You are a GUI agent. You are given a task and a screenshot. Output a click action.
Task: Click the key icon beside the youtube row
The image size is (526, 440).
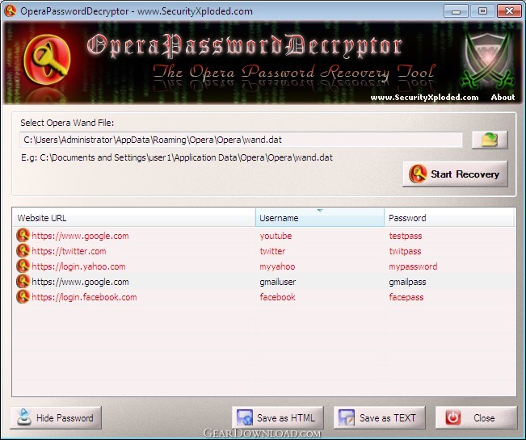(x=23, y=235)
